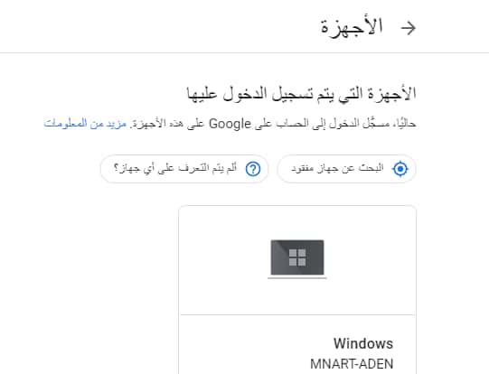The width and height of the screenshot is (489, 374).
Task: Open the البحث عن جهاز مفقود button
Action: coord(346,169)
